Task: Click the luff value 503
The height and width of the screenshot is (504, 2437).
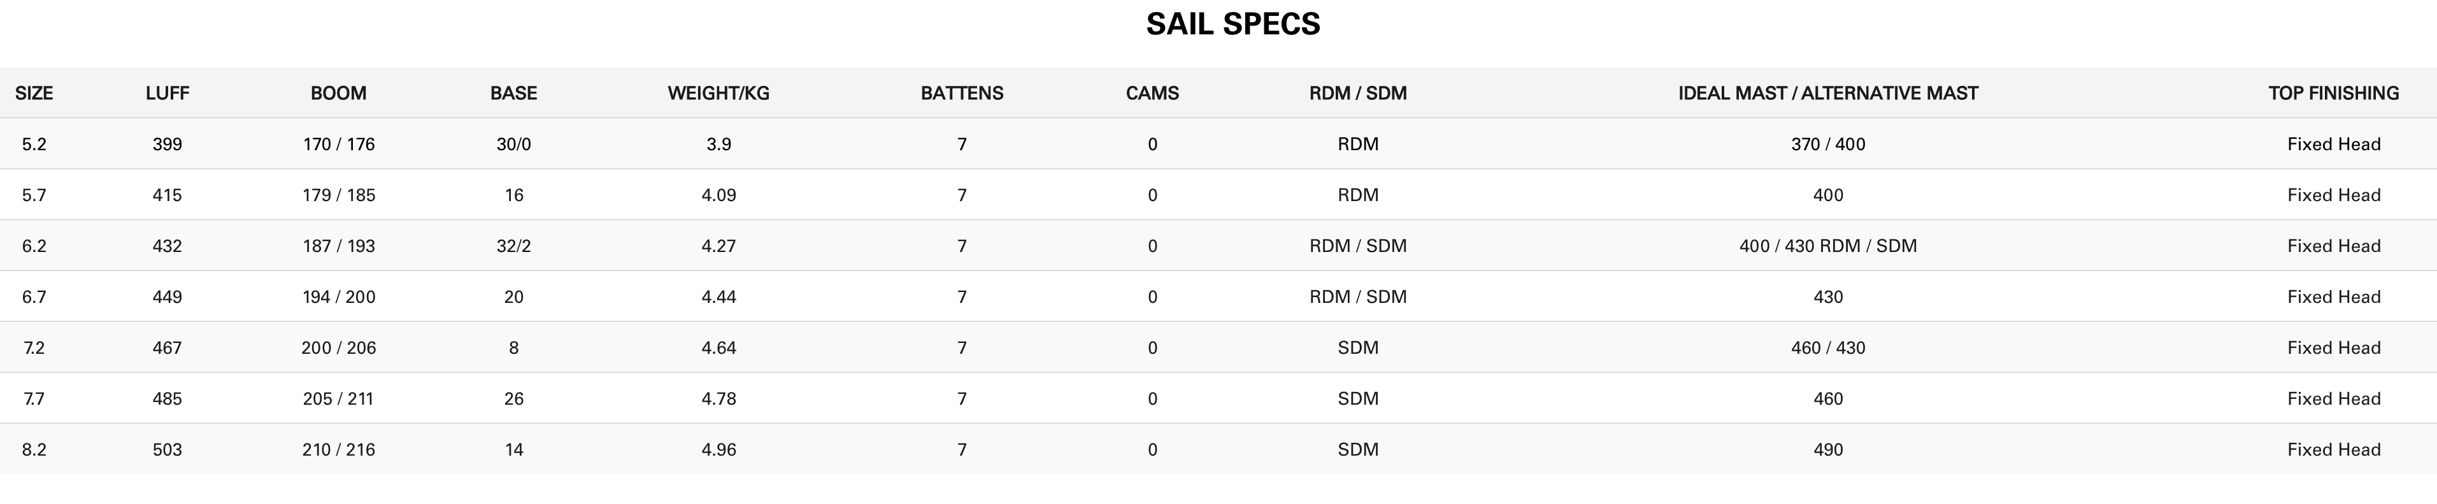Action: [x=168, y=450]
